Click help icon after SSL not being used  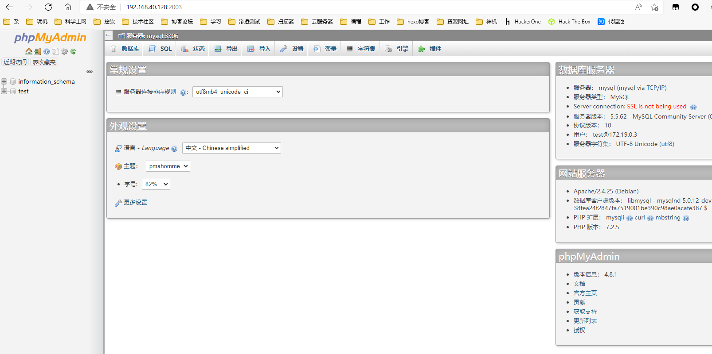click(693, 107)
